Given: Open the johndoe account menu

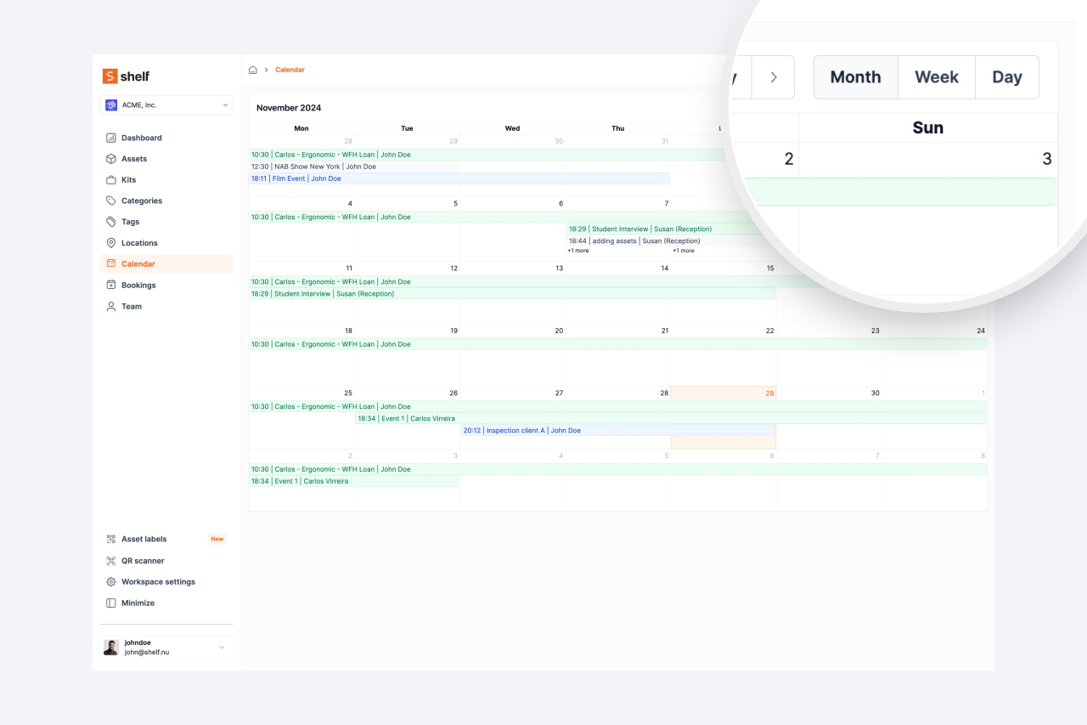Looking at the screenshot, I should [166, 647].
